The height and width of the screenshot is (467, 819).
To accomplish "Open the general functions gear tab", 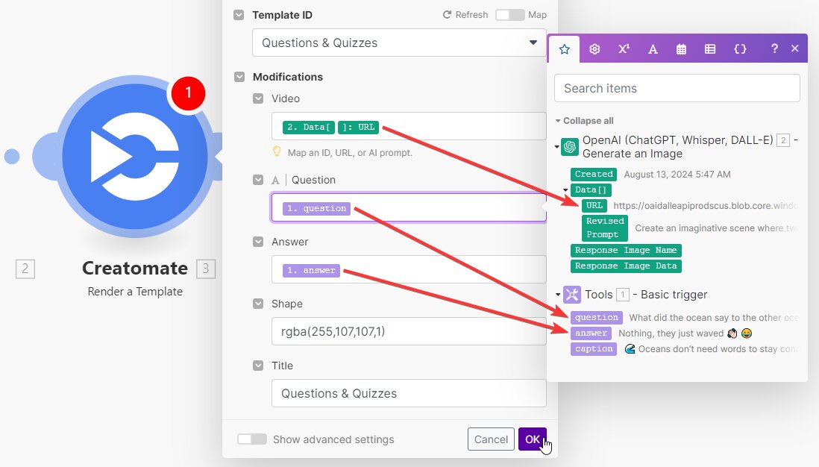I will pyautogui.click(x=594, y=48).
